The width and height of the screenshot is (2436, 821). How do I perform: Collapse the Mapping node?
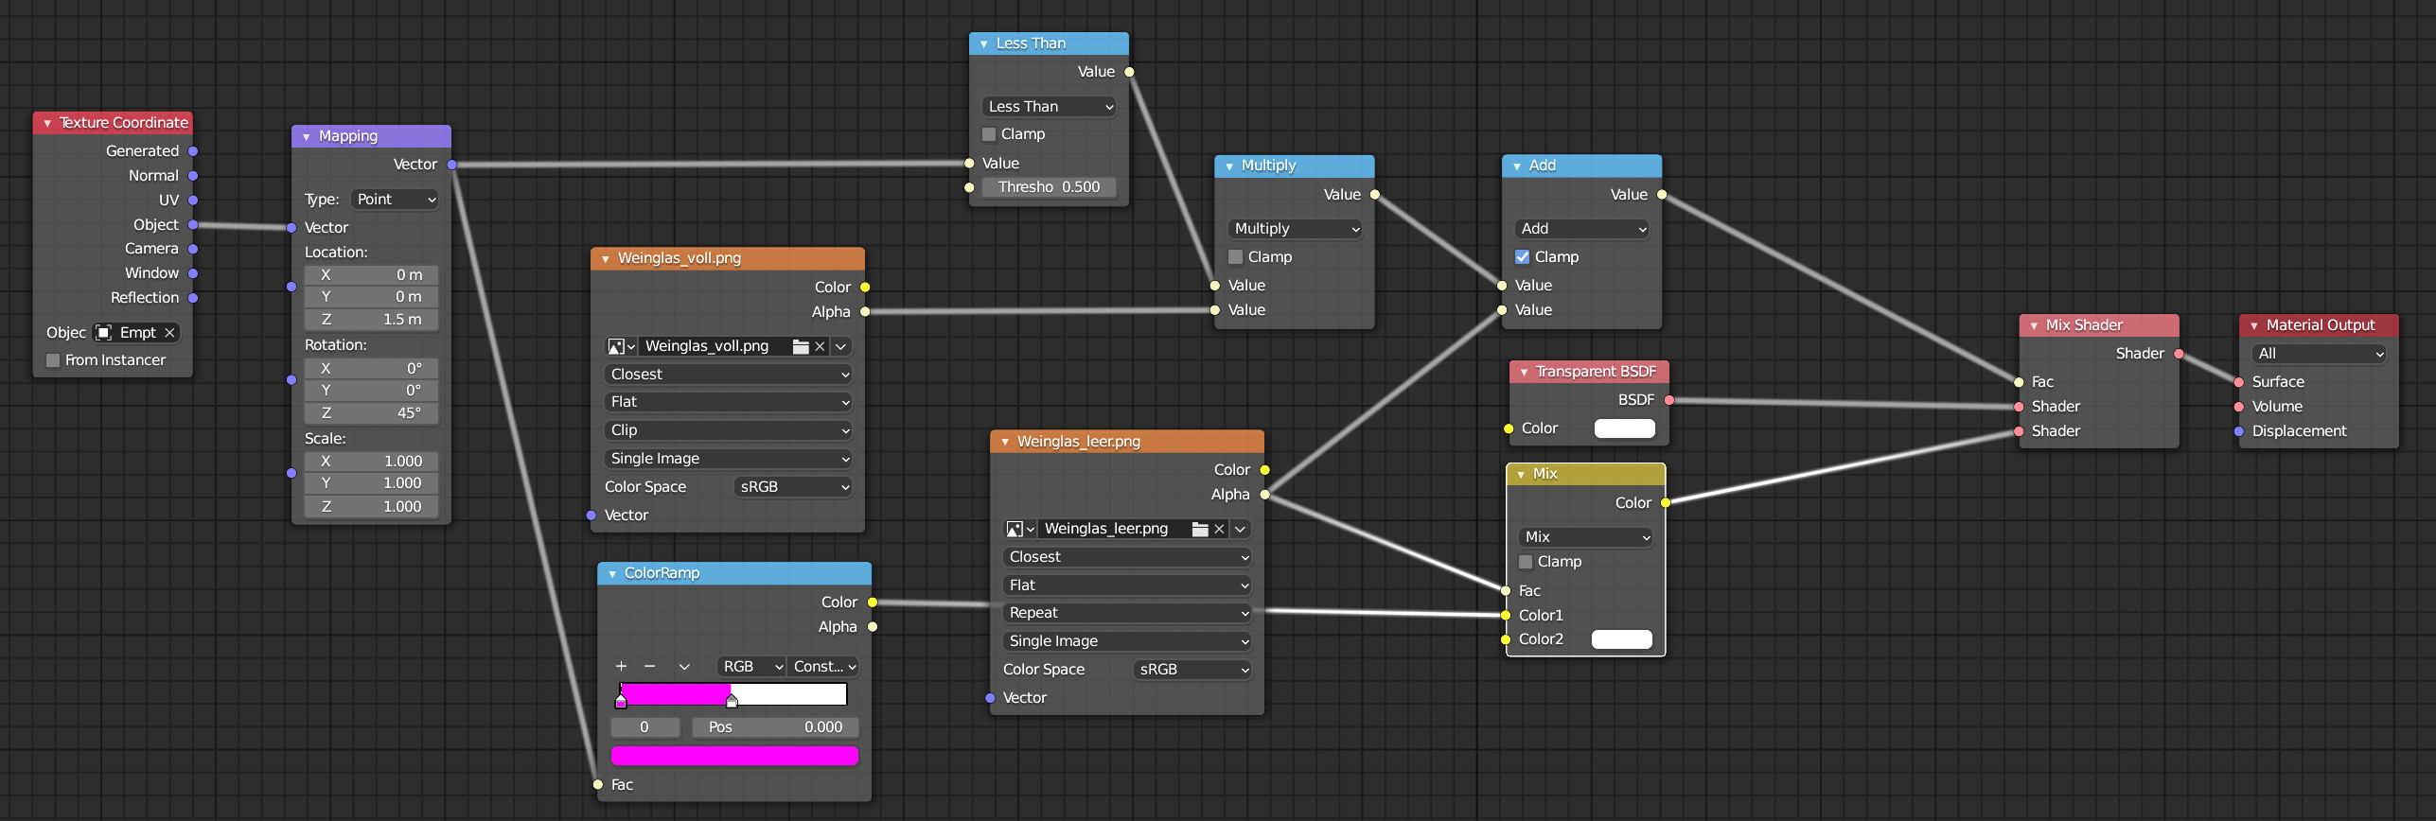pos(307,137)
